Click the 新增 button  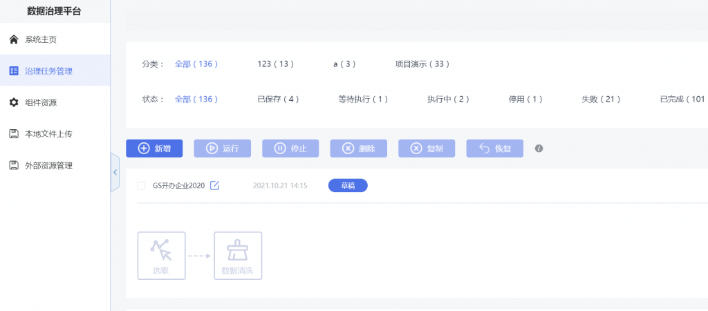tap(154, 149)
